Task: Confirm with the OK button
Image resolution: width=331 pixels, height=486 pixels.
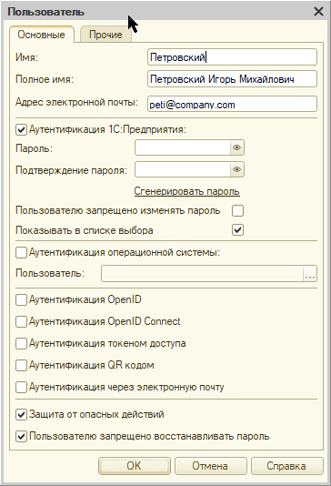Action: pyautogui.click(x=134, y=466)
